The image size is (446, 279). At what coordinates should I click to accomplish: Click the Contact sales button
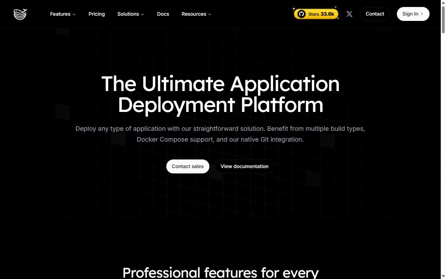point(188,166)
